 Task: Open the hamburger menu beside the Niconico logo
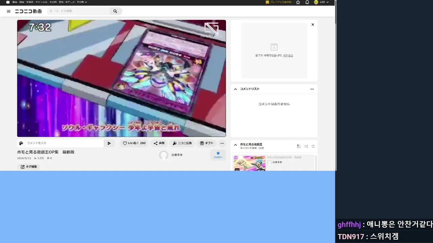pos(9,11)
